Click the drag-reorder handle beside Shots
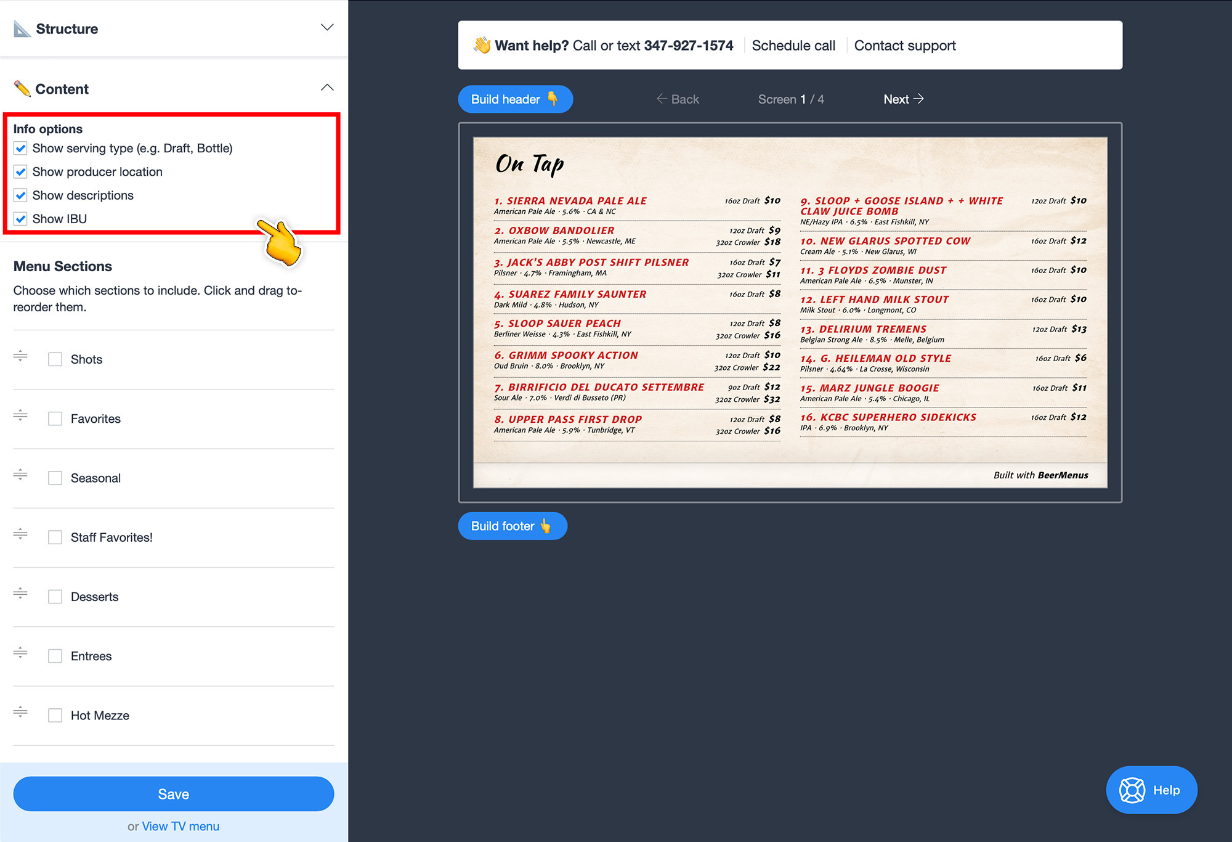 tap(20, 356)
